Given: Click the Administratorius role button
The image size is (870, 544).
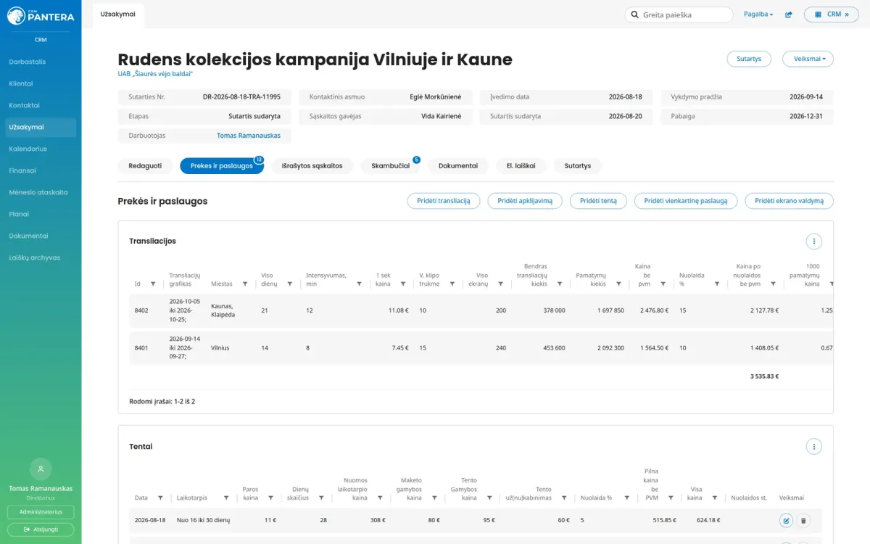Looking at the screenshot, I should click(41, 512).
